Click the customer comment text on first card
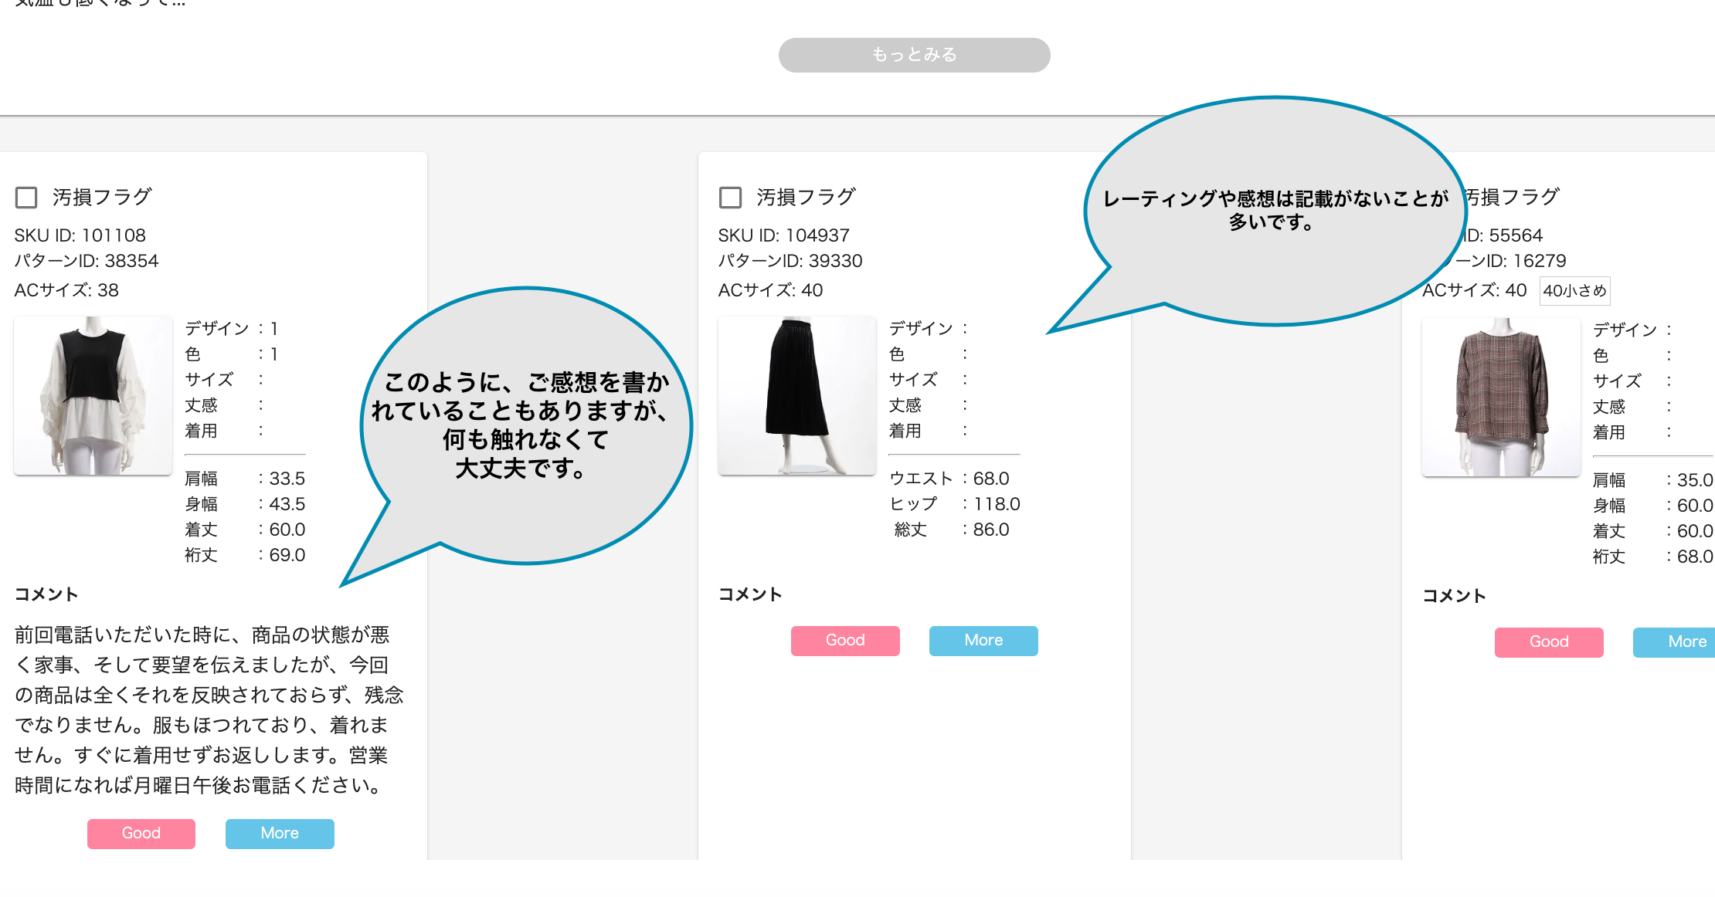This screenshot has height=897, width=1715. coord(209,710)
